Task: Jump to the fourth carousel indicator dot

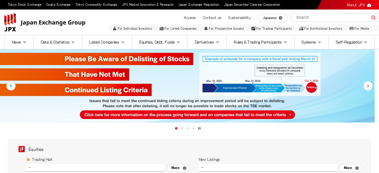Action: pos(194,128)
